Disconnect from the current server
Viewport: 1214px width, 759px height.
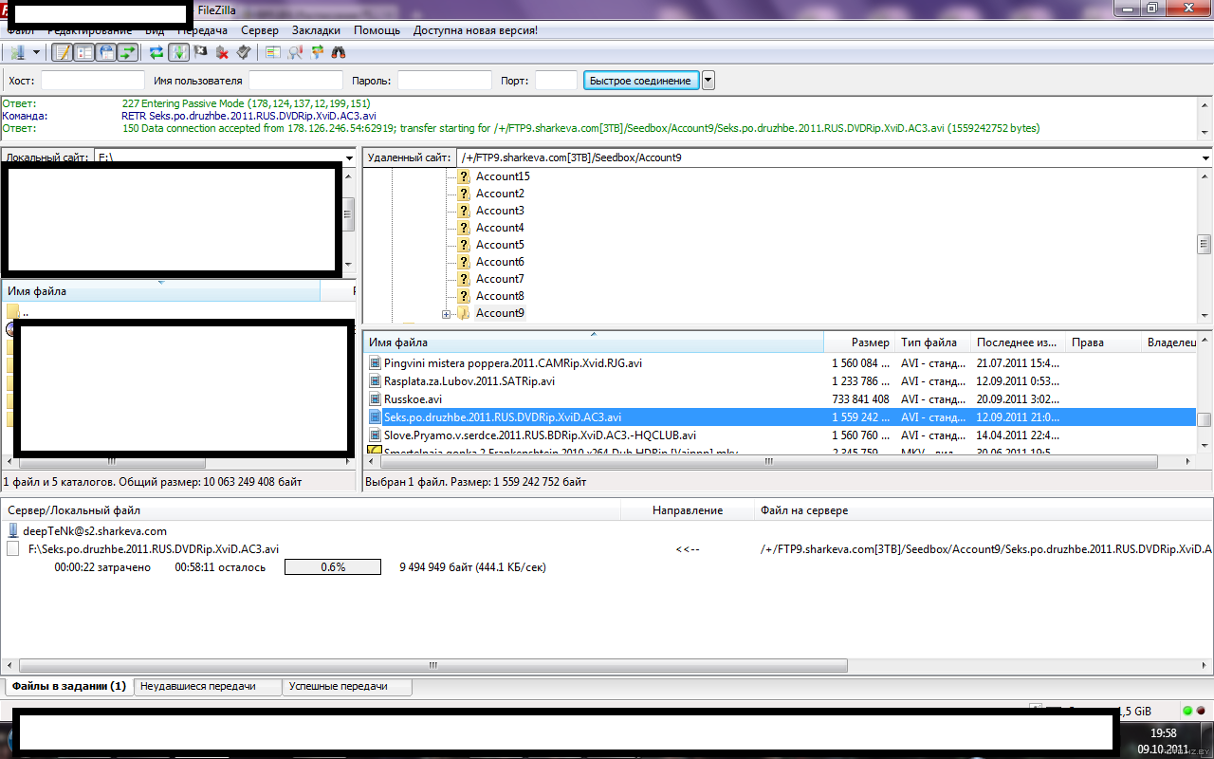222,52
